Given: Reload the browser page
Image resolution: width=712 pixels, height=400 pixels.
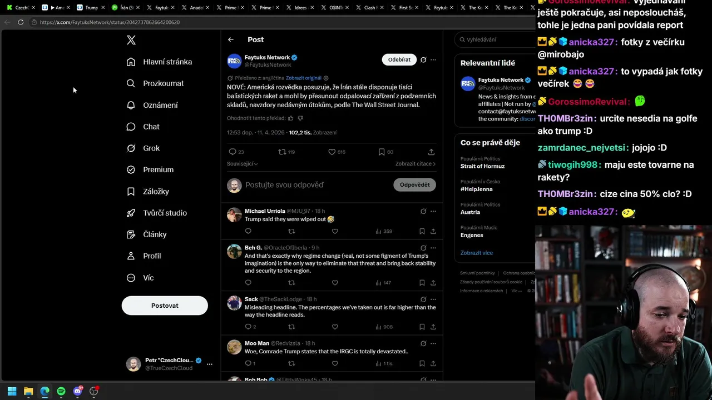Looking at the screenshot, I should tap(21, 22).
